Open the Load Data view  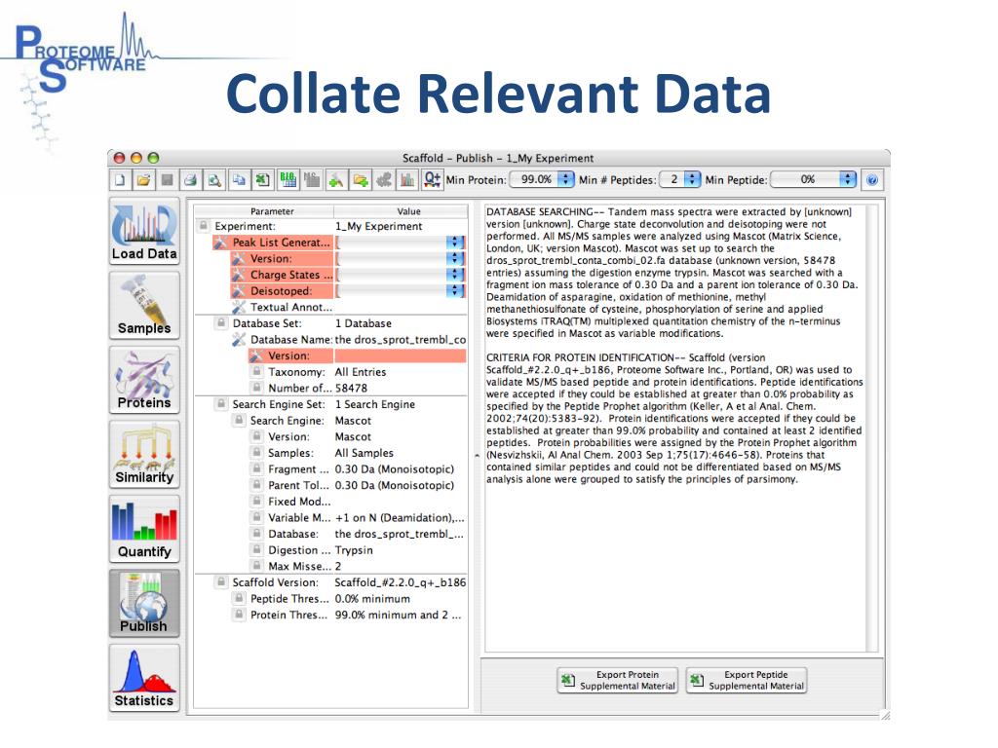click(144, 232)
